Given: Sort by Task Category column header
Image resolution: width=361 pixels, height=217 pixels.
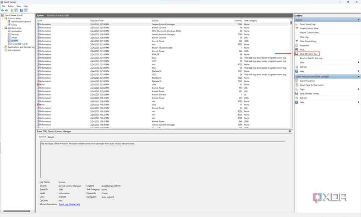Looking at the screenshot, I should (266, 21).
